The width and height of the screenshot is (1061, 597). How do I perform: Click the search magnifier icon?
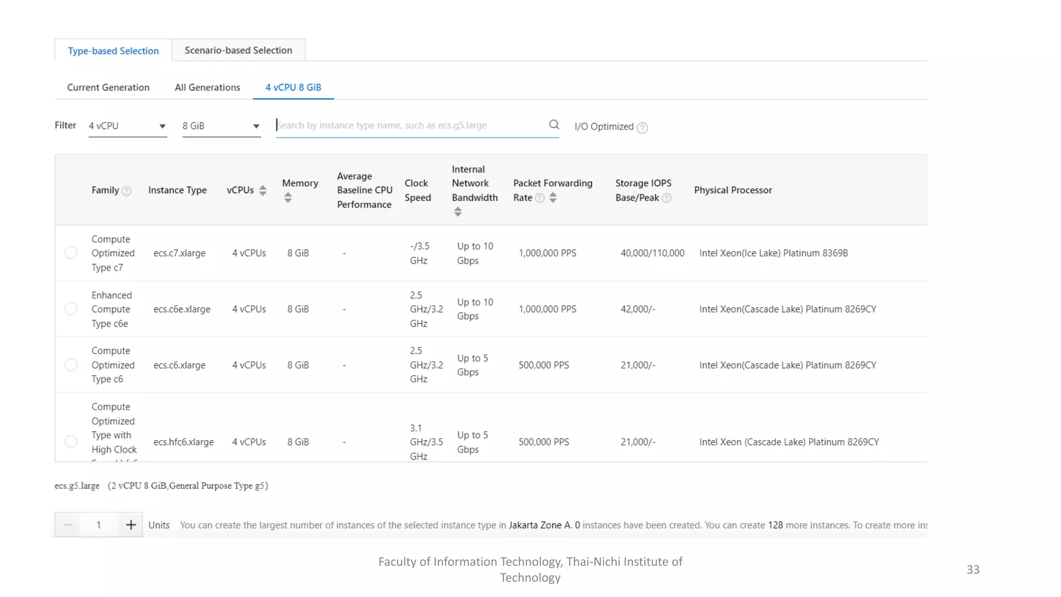click(554, 125)
